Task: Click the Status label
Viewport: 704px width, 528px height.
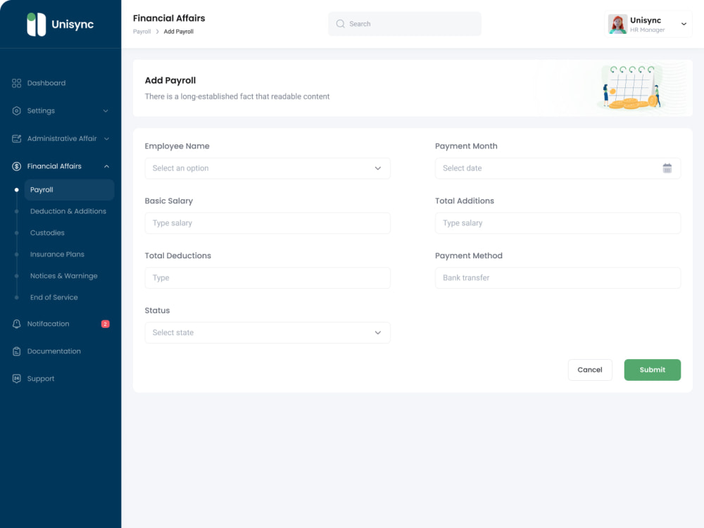Action: tap(157, 310)
